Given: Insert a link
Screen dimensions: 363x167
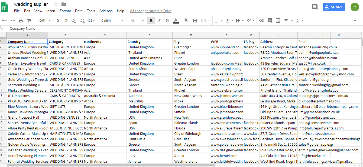Looking at the screenshot, I should (x=262, y=21).
